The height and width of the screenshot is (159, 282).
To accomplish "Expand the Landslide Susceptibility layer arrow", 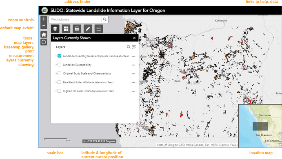I will (x=56, y=65).
